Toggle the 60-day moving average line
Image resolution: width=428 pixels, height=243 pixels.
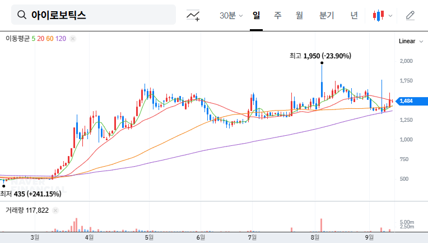50,39
